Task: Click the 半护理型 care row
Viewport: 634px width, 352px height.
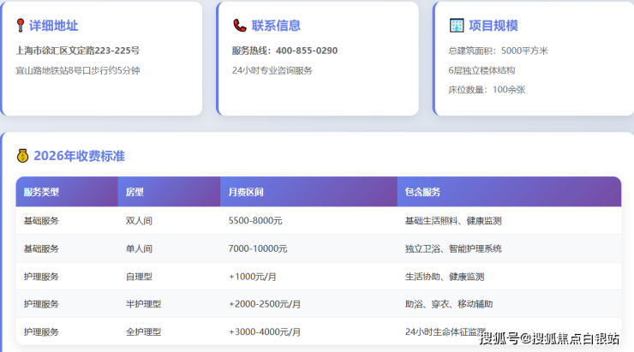Action: (x=143, y=304)
